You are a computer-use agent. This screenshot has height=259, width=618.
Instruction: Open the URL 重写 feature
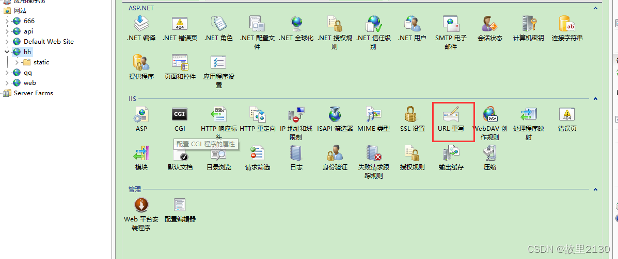(x=451, y=119)
